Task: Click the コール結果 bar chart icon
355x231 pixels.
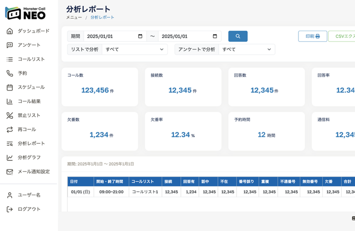Action: pos(10,101)
